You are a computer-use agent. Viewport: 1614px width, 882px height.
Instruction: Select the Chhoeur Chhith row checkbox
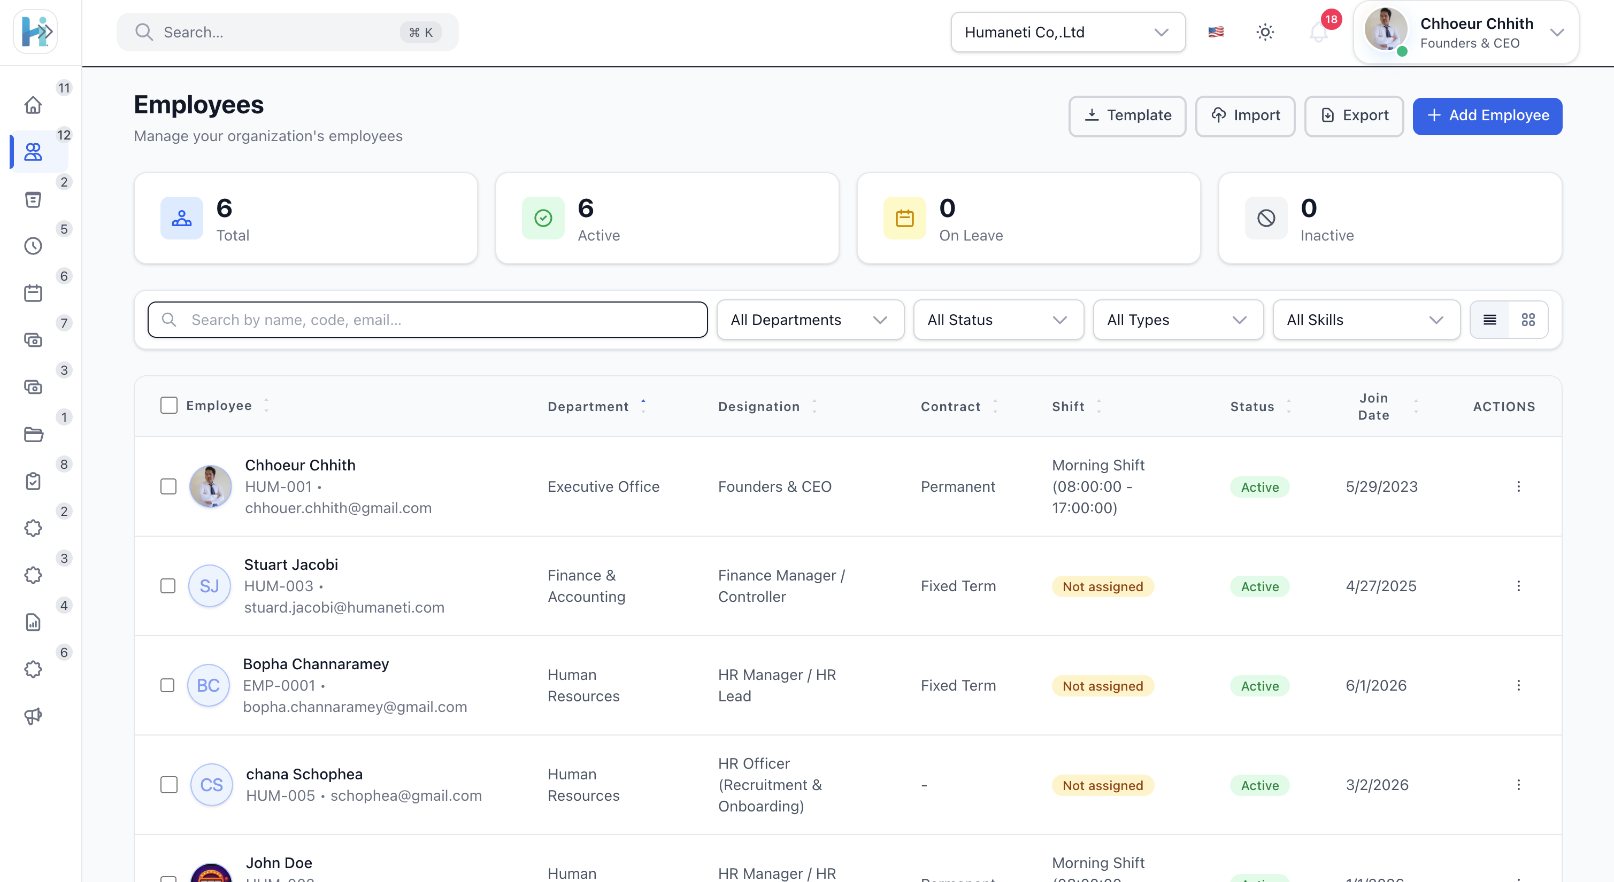pos(168,486)
